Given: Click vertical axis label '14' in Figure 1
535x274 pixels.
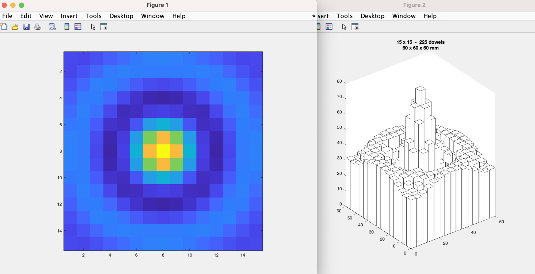Looking at the screenshot, I should tap(60, 231).
